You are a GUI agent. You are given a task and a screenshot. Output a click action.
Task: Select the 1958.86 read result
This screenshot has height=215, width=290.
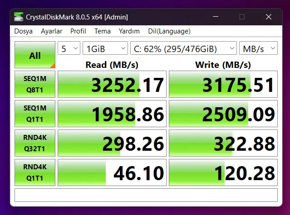click(x=112, y=114)
